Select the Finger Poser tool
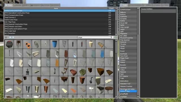This screenshot has height=102, width=181. coord(128,58)
